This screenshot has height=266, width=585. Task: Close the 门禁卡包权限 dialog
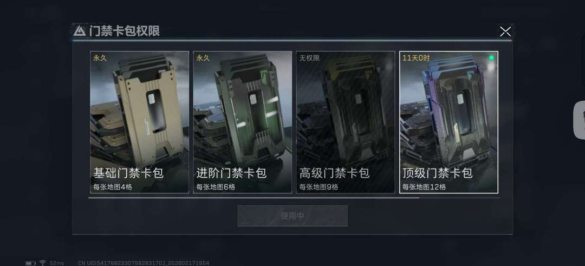(505, 31)
